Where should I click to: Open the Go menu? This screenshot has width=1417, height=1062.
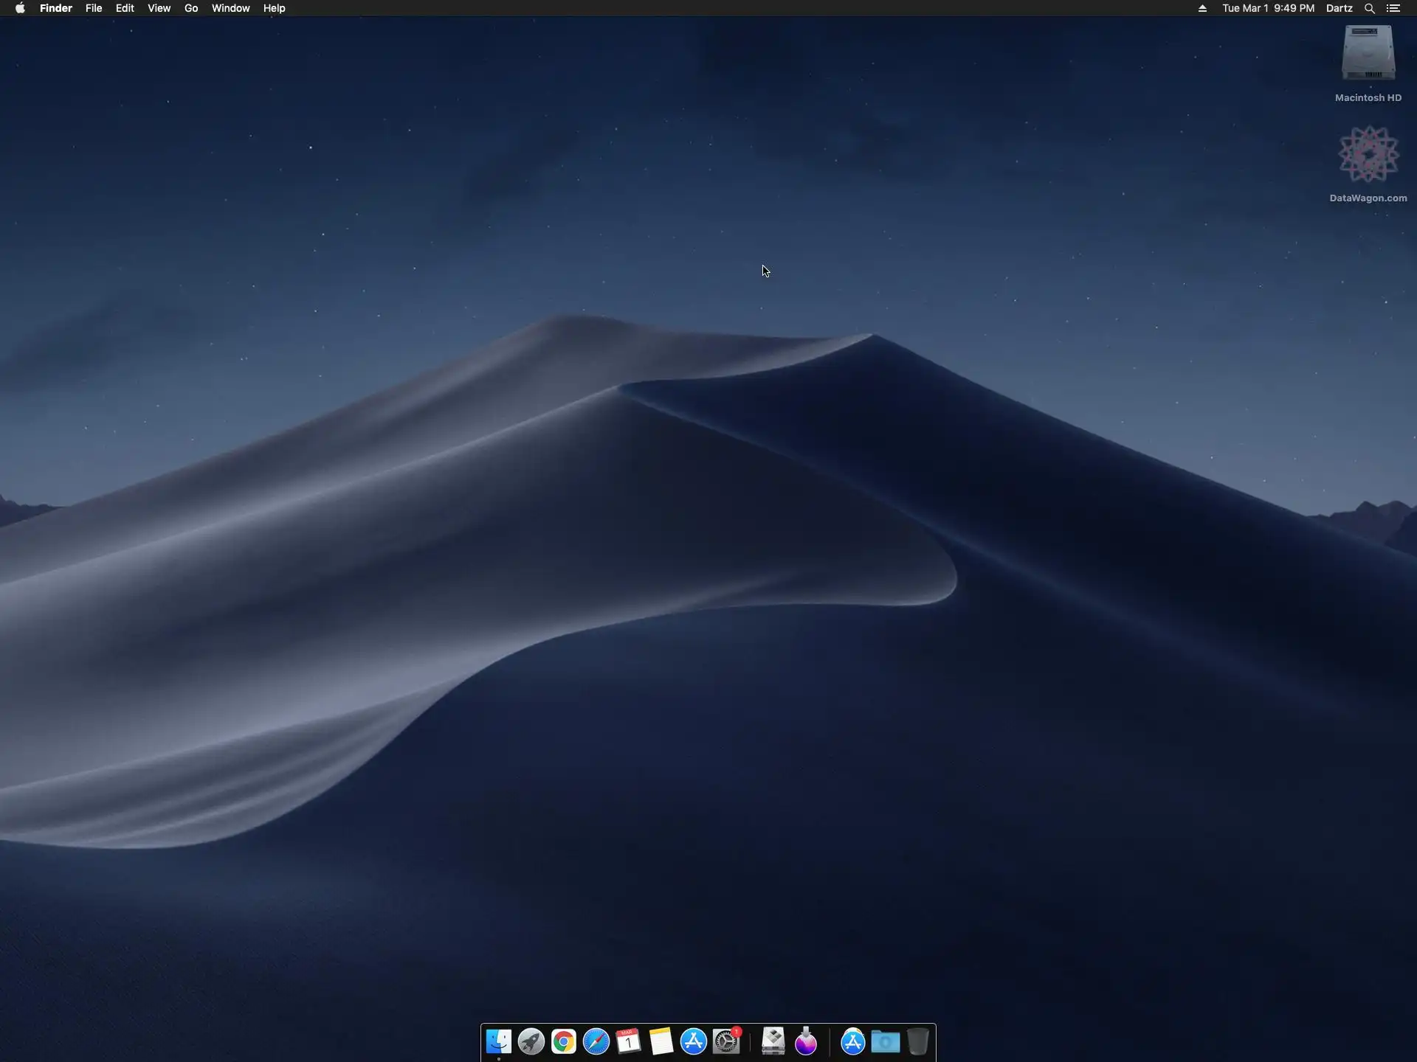191,8
